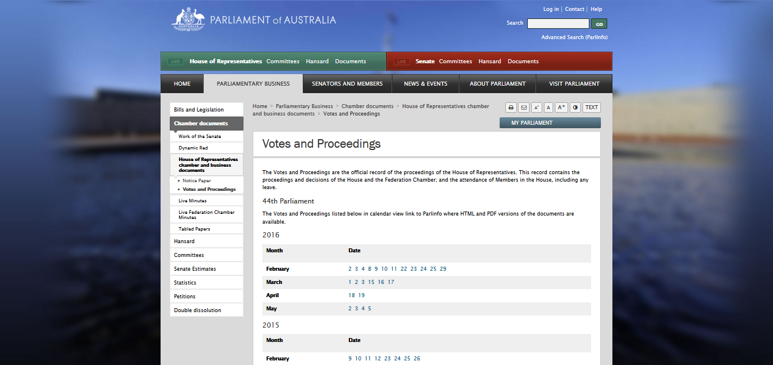Open the NEWS & EVENTS tab
This screenshot has height=365, width=773.
(425, 84)
